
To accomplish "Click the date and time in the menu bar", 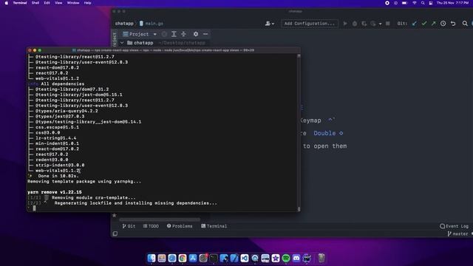I will tap(452, 3).
